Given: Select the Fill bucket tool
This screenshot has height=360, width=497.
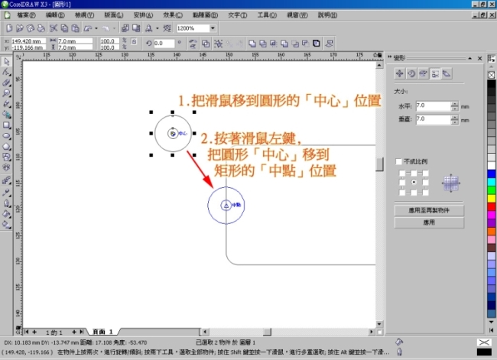Looking at the screenshot, I should [6, 214].
